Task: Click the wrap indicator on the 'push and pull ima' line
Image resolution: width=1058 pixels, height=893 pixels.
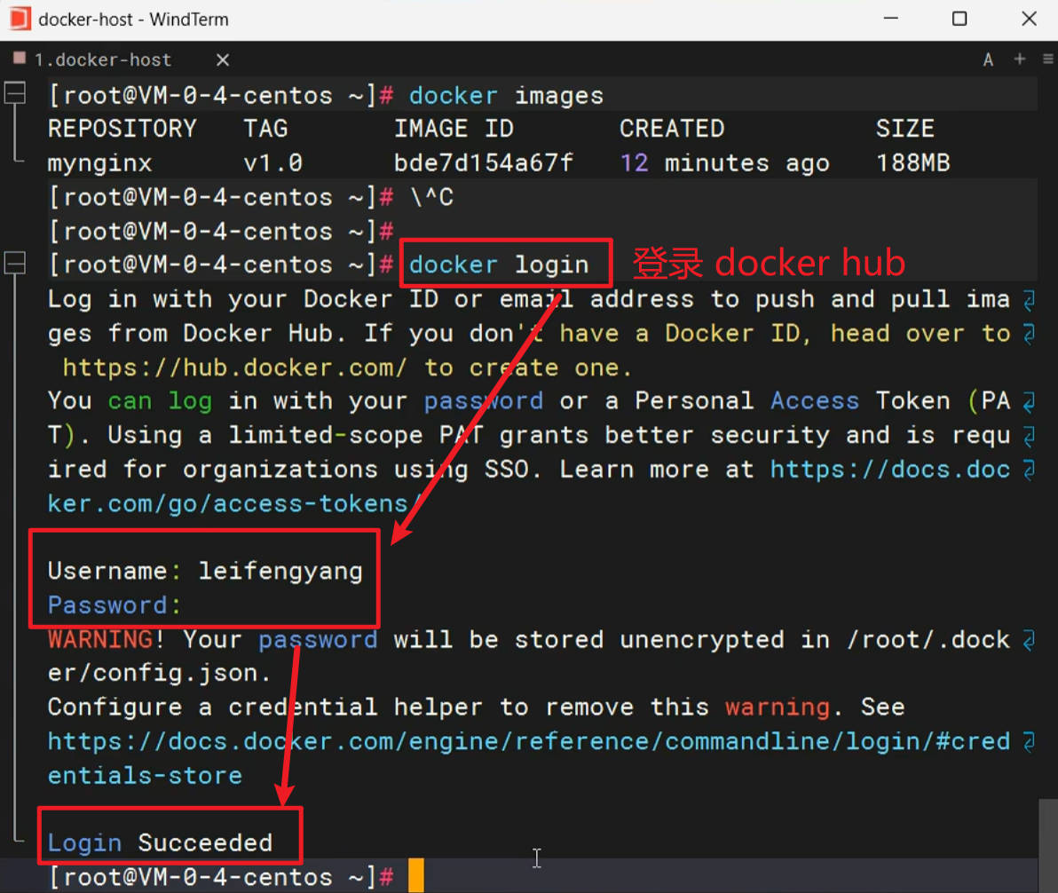Action: 1029,300
